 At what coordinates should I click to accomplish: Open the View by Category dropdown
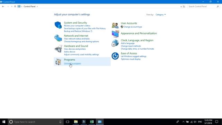pos(161,15)
